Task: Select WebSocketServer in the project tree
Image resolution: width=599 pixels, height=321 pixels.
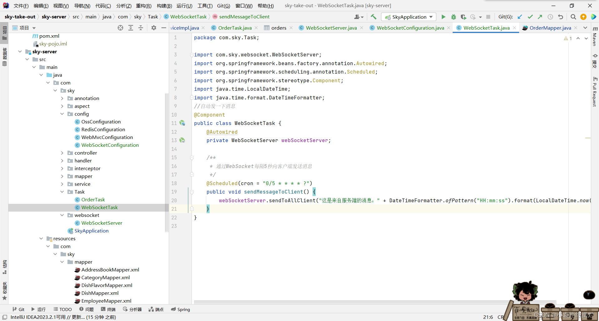Action: (x=102, y=223)
